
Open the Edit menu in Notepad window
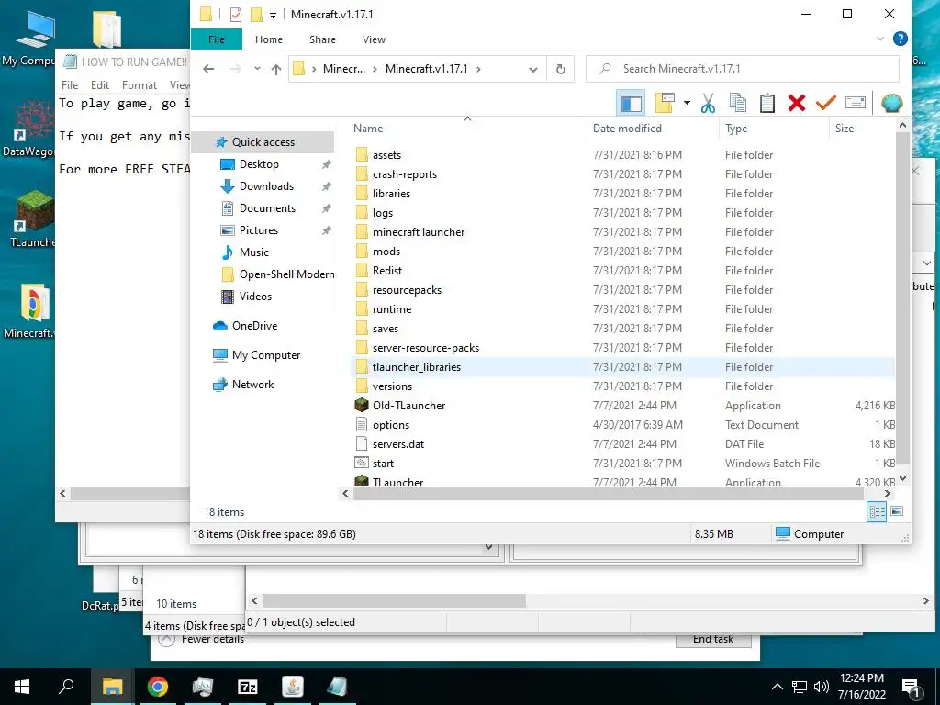(99, 85)
